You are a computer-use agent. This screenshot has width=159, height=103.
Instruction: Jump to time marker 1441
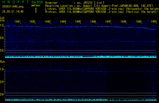pyautogui.click(x=17, y=22)
